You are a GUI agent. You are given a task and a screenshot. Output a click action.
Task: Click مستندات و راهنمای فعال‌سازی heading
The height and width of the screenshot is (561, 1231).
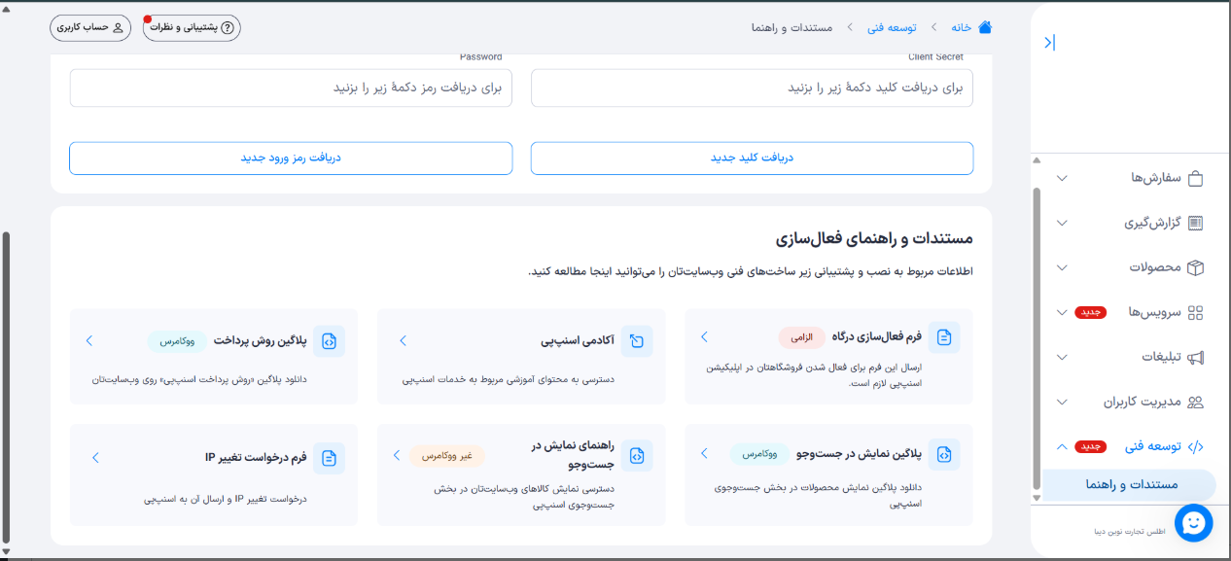(874, 238)
